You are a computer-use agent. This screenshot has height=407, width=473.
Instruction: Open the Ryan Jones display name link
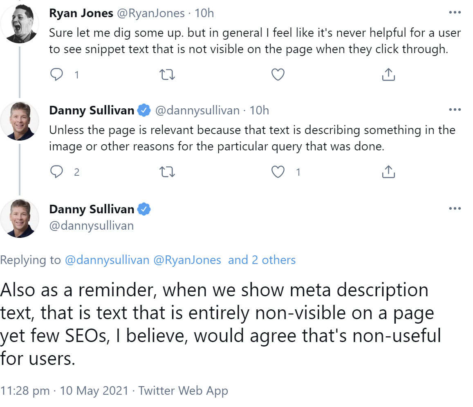coord(81,13)
